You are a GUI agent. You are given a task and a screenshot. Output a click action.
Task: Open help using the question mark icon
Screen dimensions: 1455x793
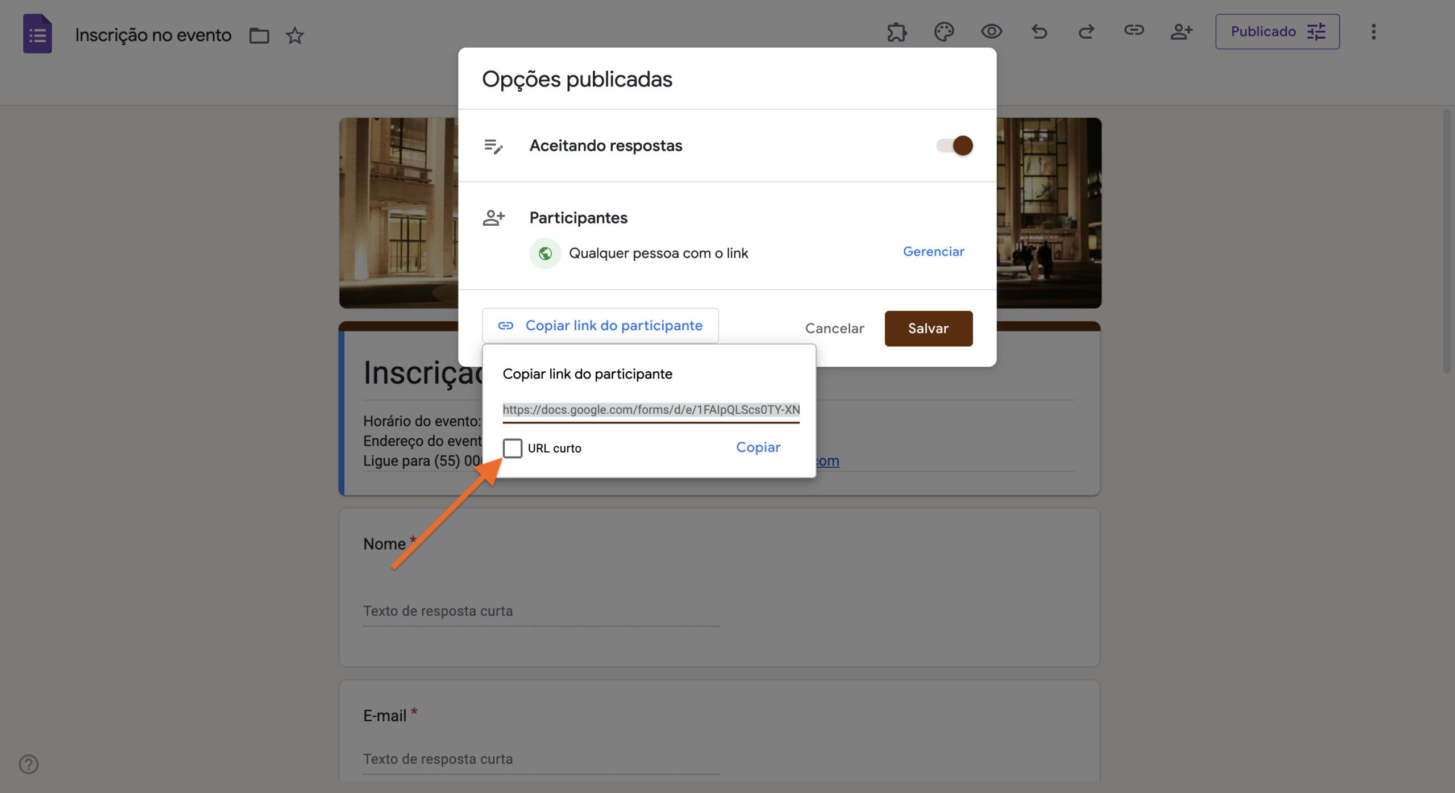click(28, 764)
